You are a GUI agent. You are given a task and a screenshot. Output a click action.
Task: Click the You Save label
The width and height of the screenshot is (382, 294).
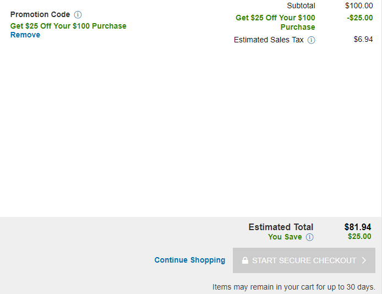pyautogui.click(x=285, y=237)
